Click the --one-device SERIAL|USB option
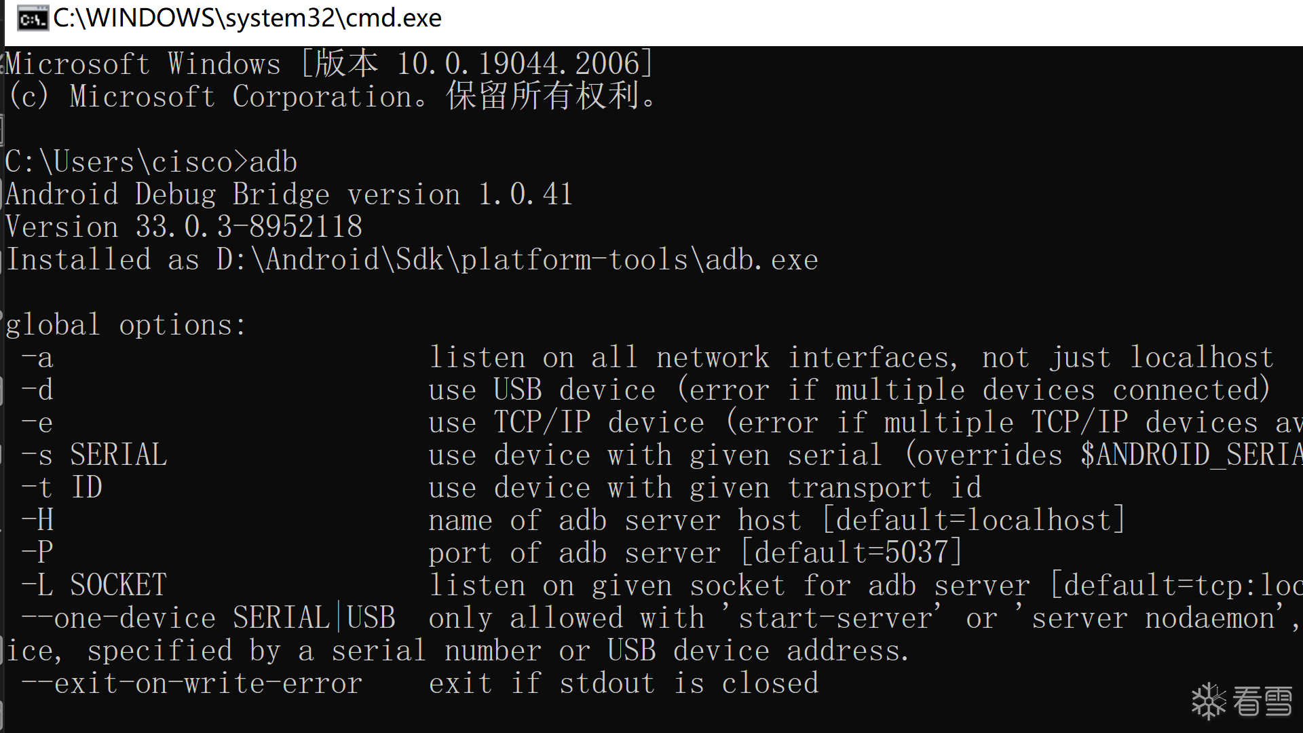1303x733 pixels. [208, 618]
